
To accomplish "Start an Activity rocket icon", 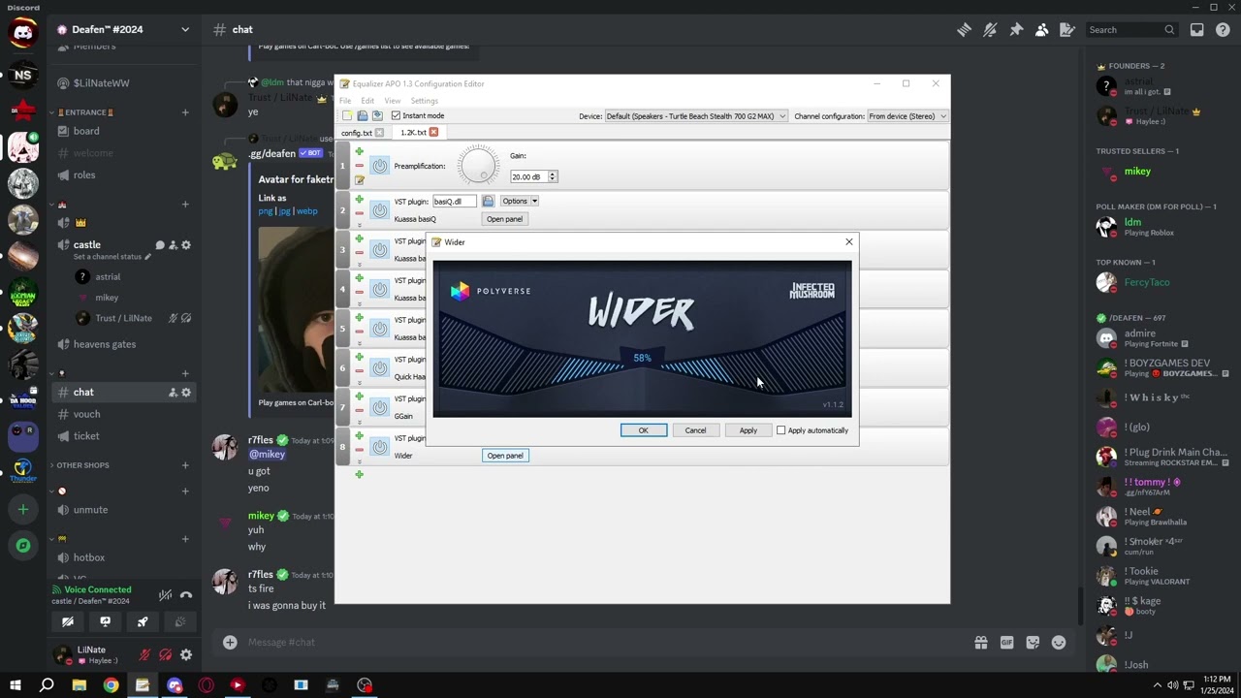I will point(143,621).
